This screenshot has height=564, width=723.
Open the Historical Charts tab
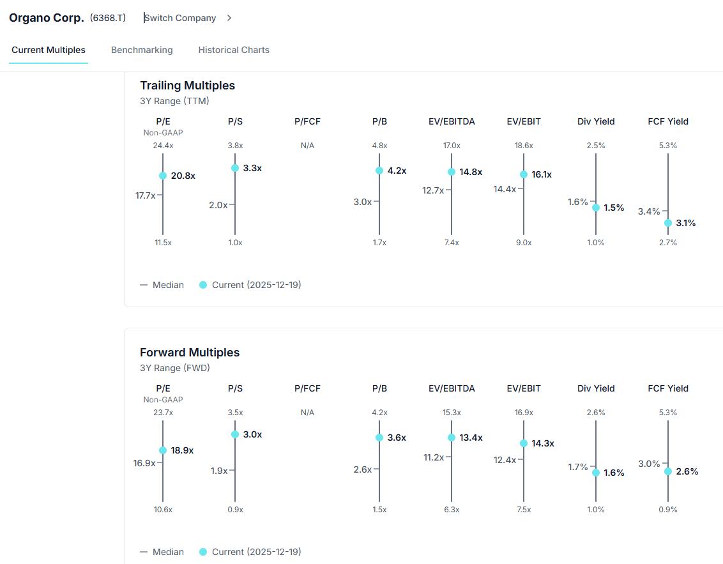point(234,50)
